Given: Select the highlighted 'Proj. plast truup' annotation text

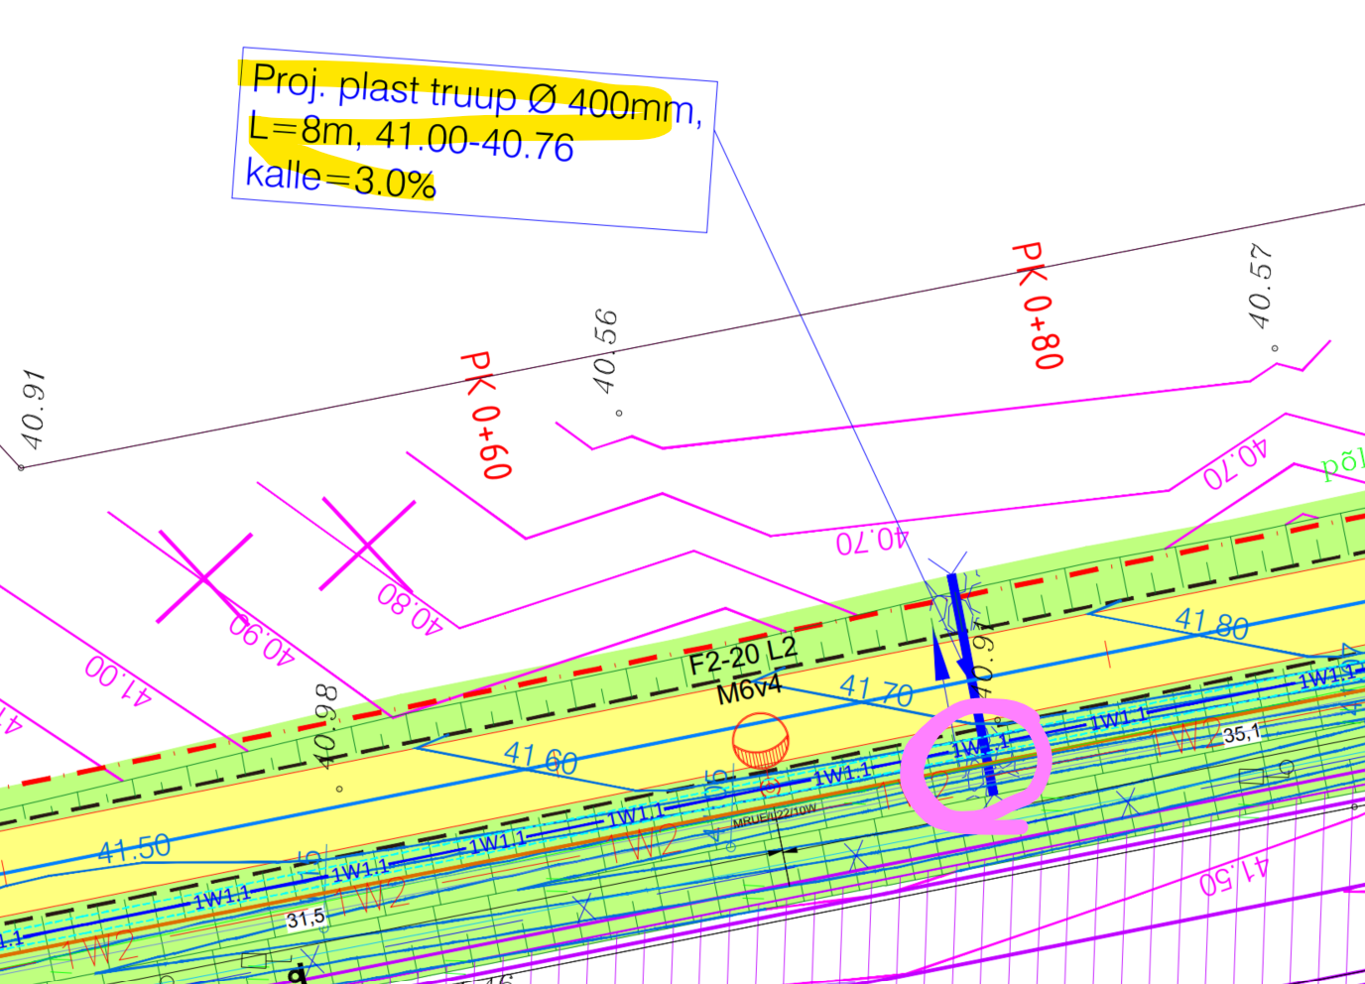Looking at the screenshot, I should pos(476,92).
